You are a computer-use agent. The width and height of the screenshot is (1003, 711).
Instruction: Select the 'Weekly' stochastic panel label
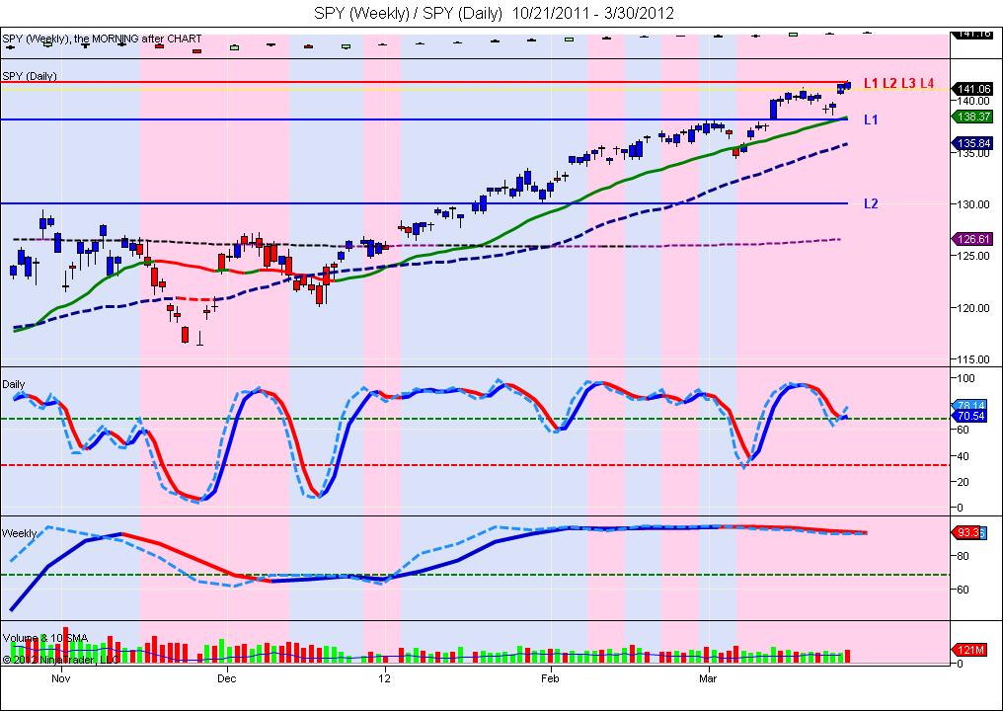19,533
